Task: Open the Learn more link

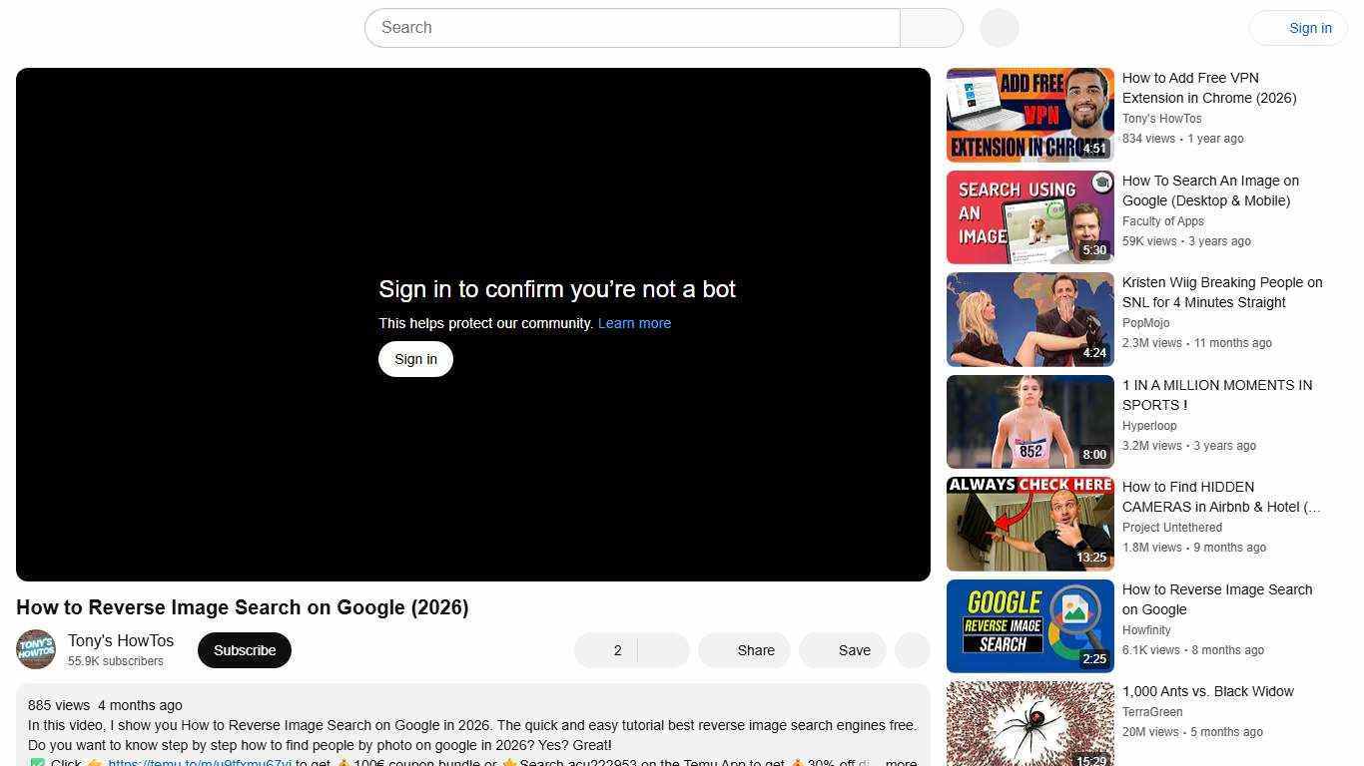Action: coord(634,322)
